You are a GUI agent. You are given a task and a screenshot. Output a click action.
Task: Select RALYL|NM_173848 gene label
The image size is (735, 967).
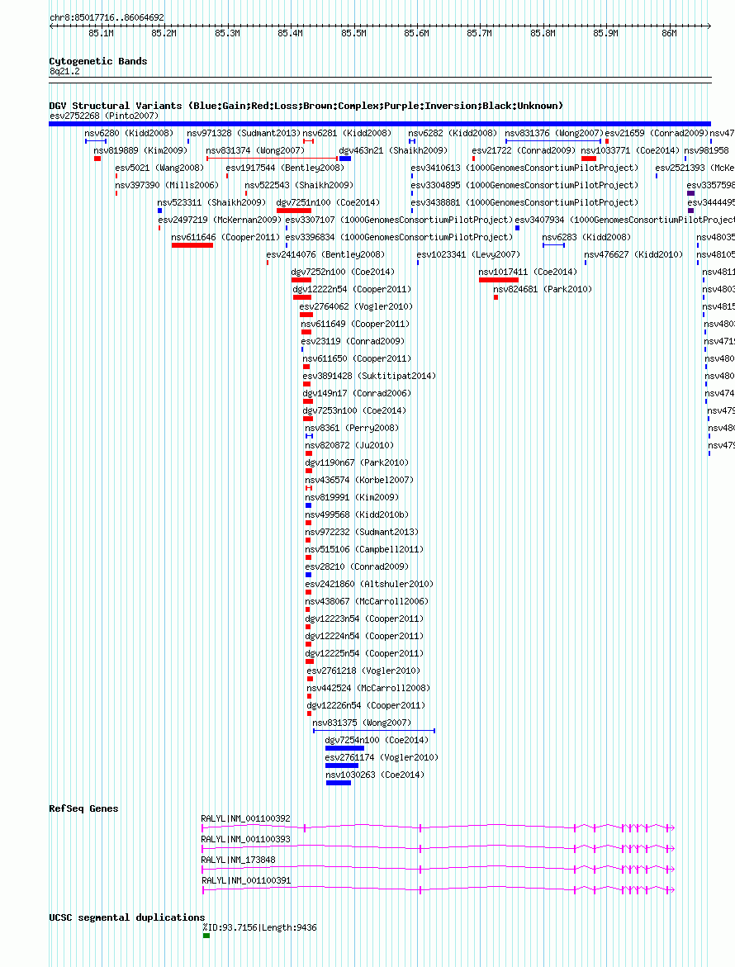(238, 860)
